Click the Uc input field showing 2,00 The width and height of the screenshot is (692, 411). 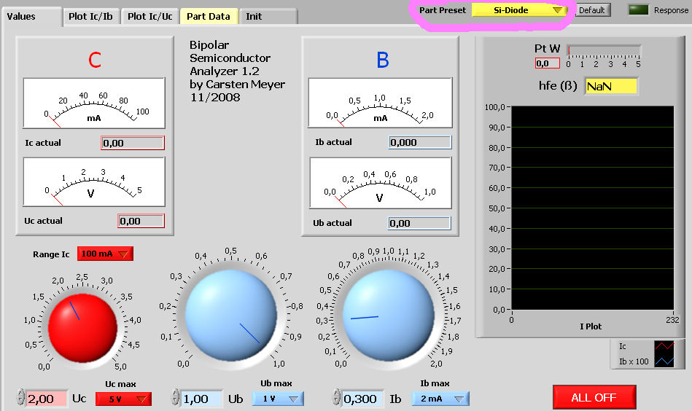47,399
